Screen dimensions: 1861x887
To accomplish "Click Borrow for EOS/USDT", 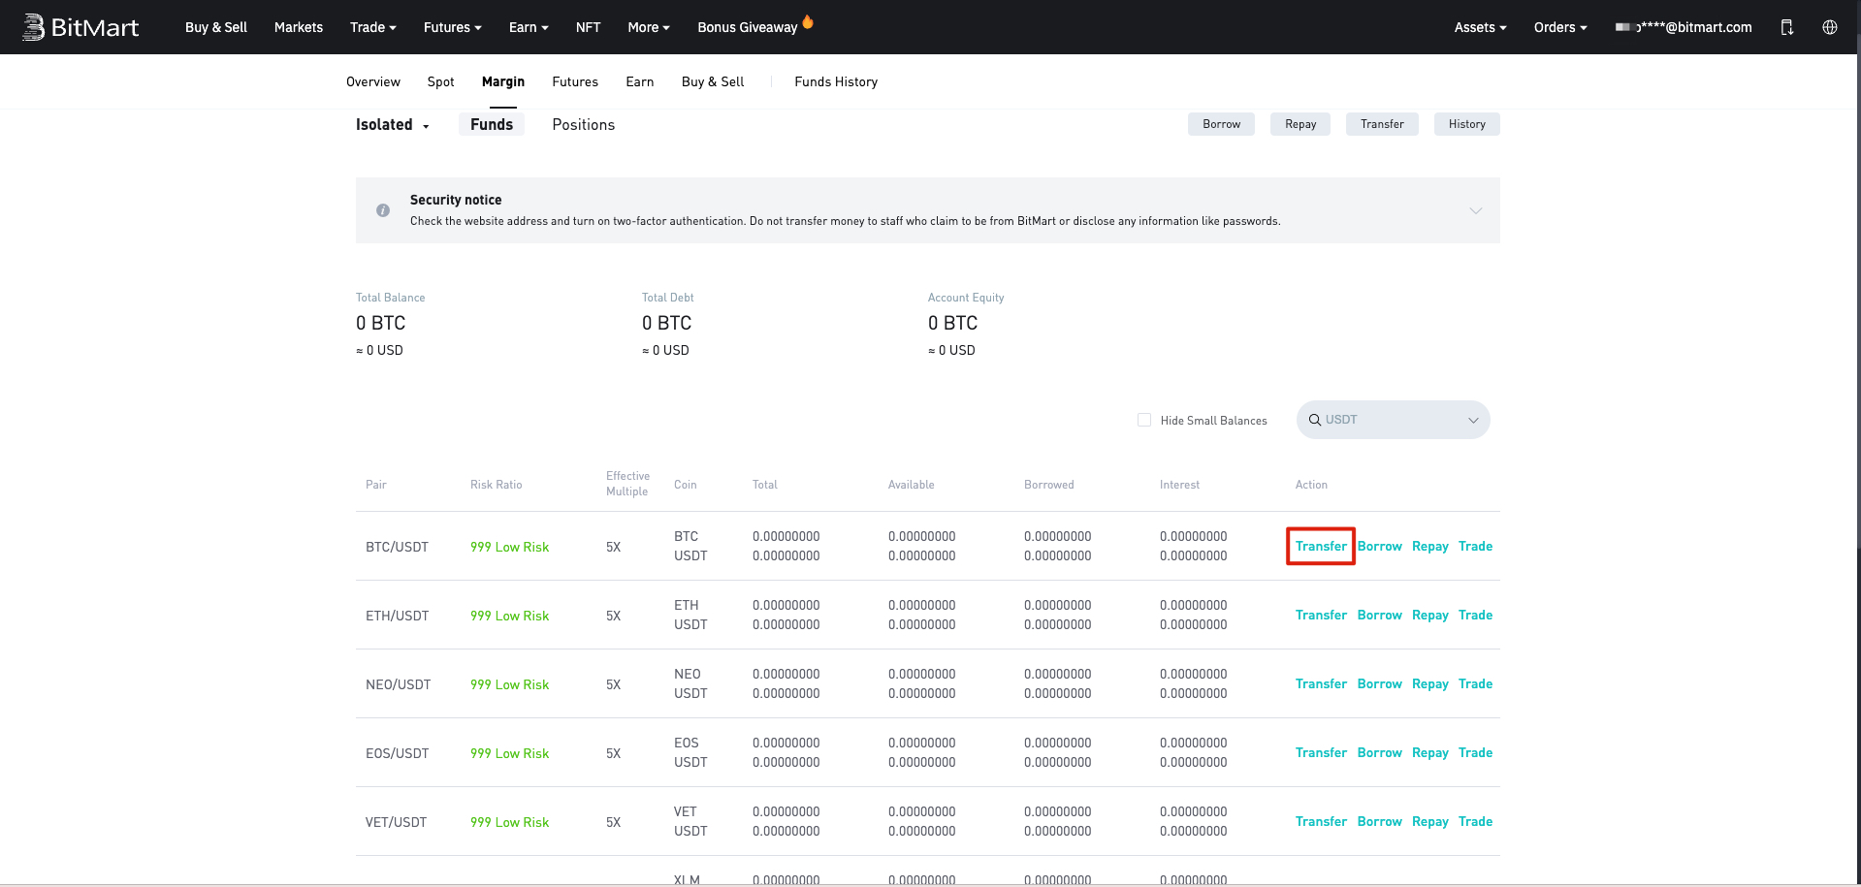I will pyautogui.click(x=1380, y=752).
